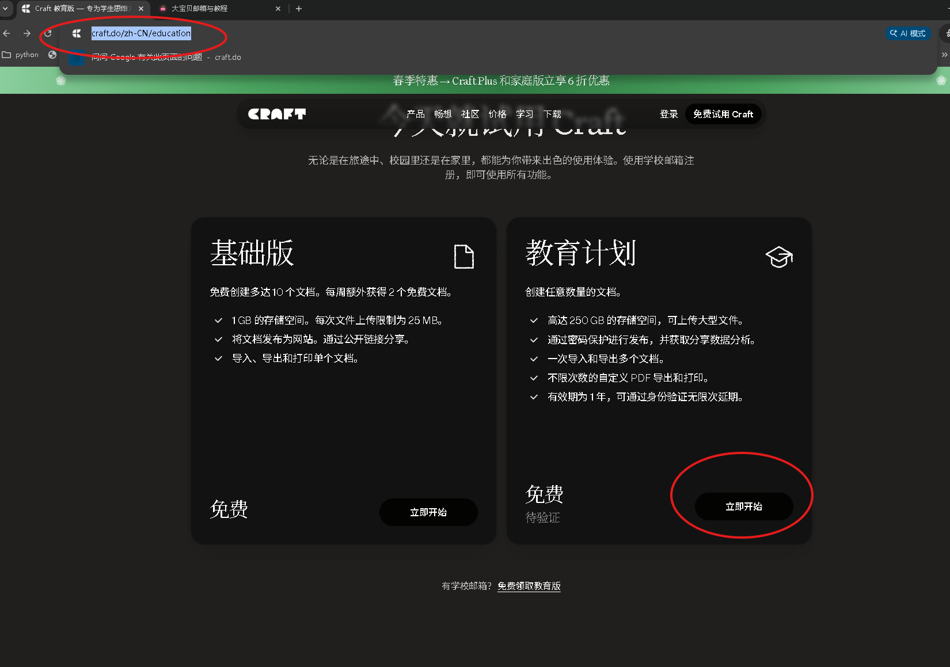Click the craft.do/zh-CN/education address field

pos(141,33)
